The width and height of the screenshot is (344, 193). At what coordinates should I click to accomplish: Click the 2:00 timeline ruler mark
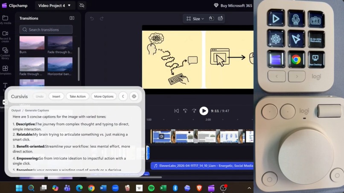(x=208, y=120)
